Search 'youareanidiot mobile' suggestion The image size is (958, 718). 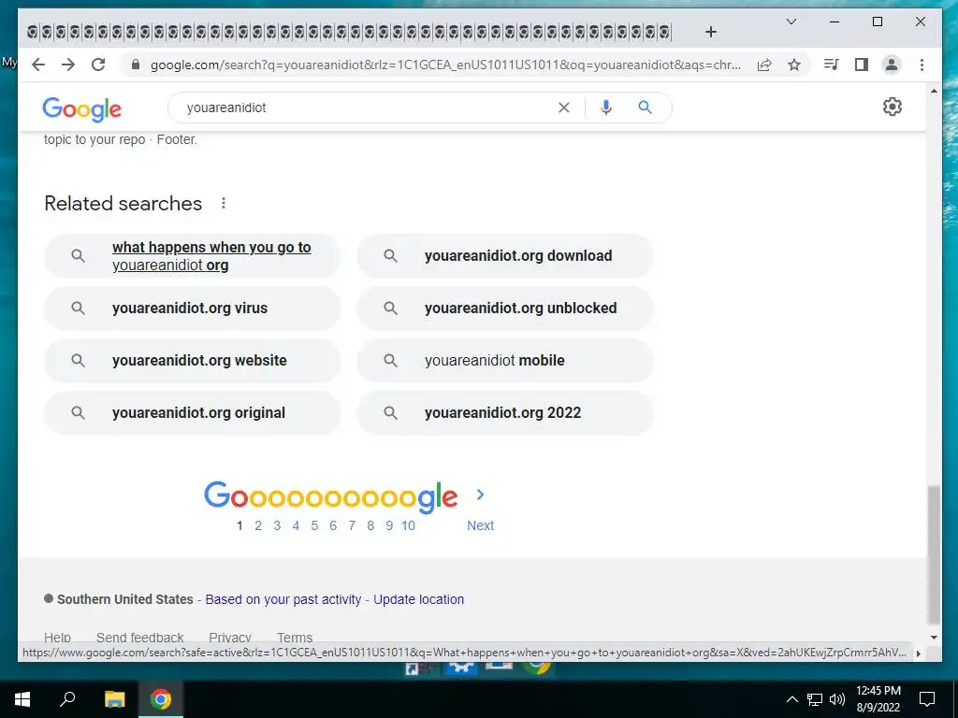coord(505,361)
